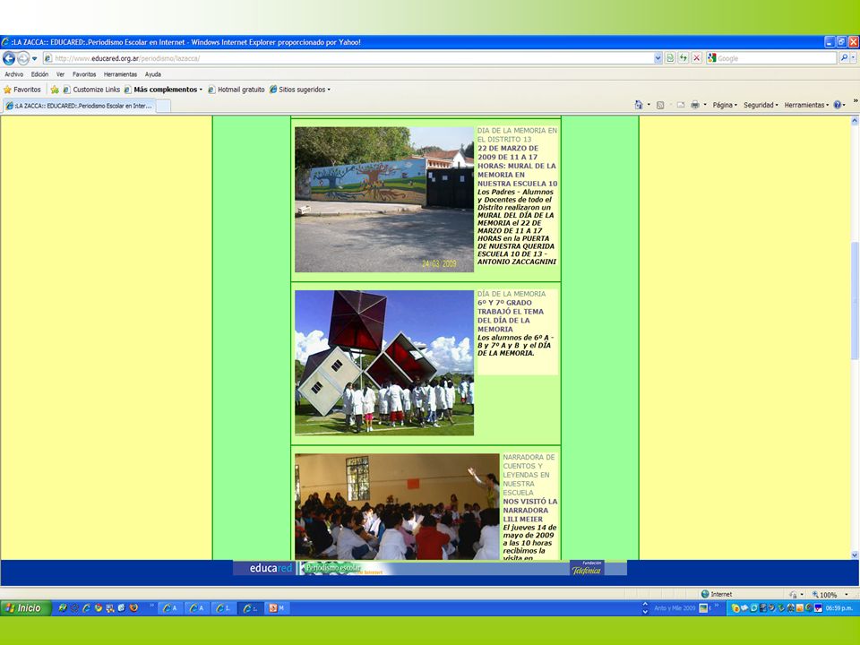Viewport: 860px width, 645px height.
Task: Open the narradora storytelling crowd photo
Action: click(397, 506)
